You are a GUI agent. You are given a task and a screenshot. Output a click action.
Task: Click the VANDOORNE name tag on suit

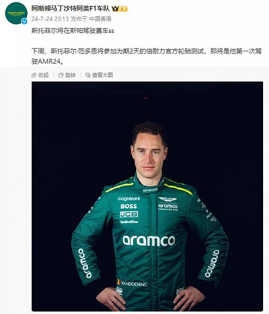coord(134,284)
